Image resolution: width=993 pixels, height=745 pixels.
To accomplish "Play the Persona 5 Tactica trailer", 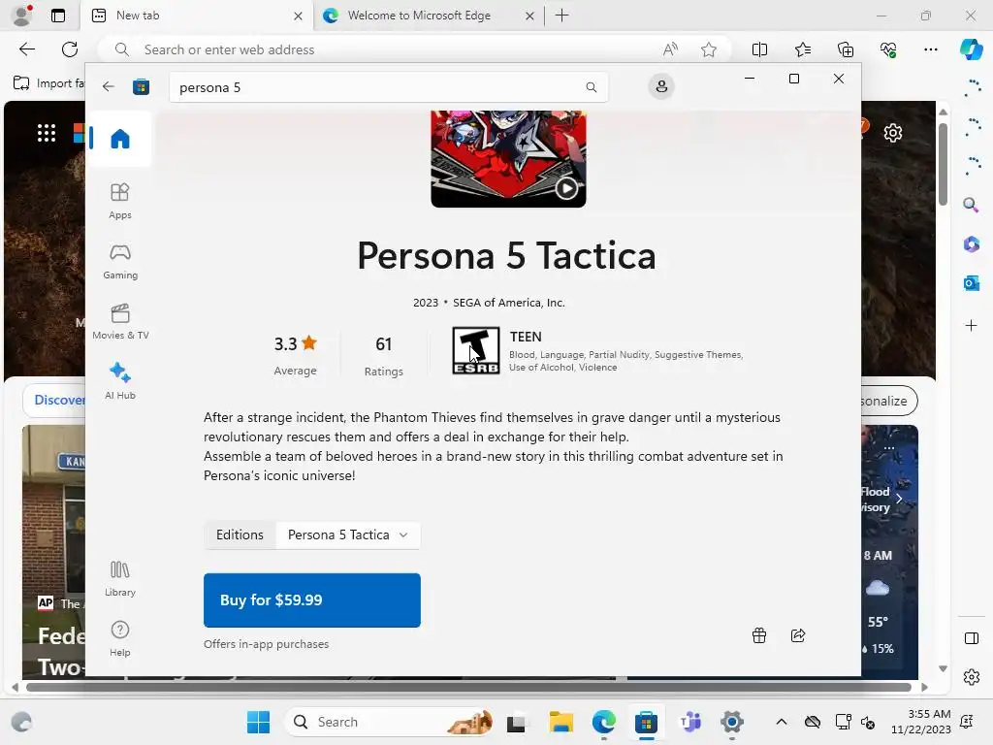I will (x=566, y=188).
